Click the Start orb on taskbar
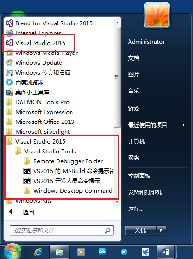Screen dimensions: 193x259 [x=12, y=251]
